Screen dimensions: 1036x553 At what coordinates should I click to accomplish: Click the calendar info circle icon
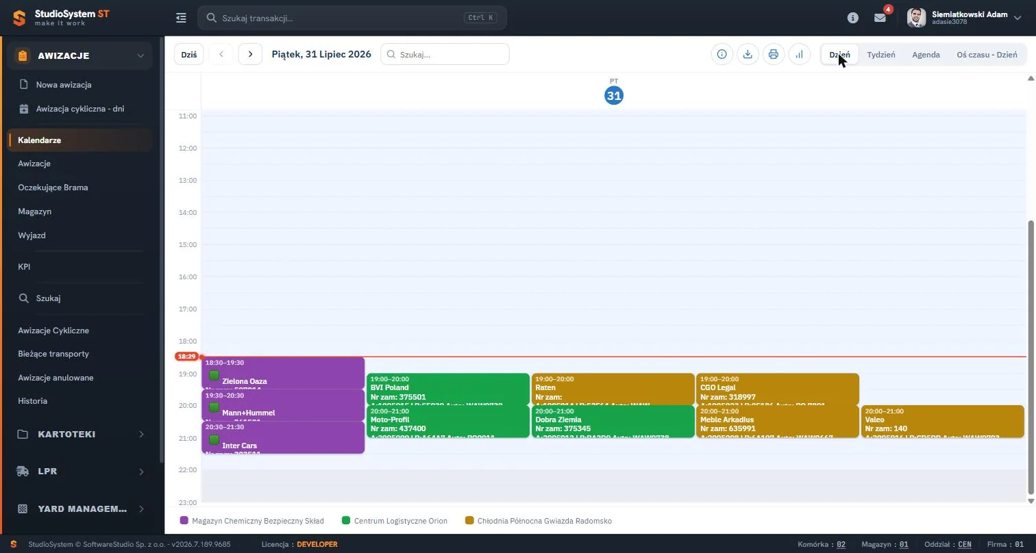[721, 54]
